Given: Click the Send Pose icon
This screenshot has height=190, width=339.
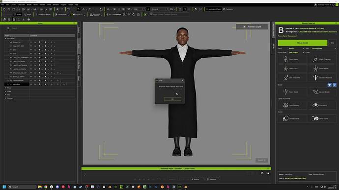Looking at the screenshot, I should click(285, 68).
